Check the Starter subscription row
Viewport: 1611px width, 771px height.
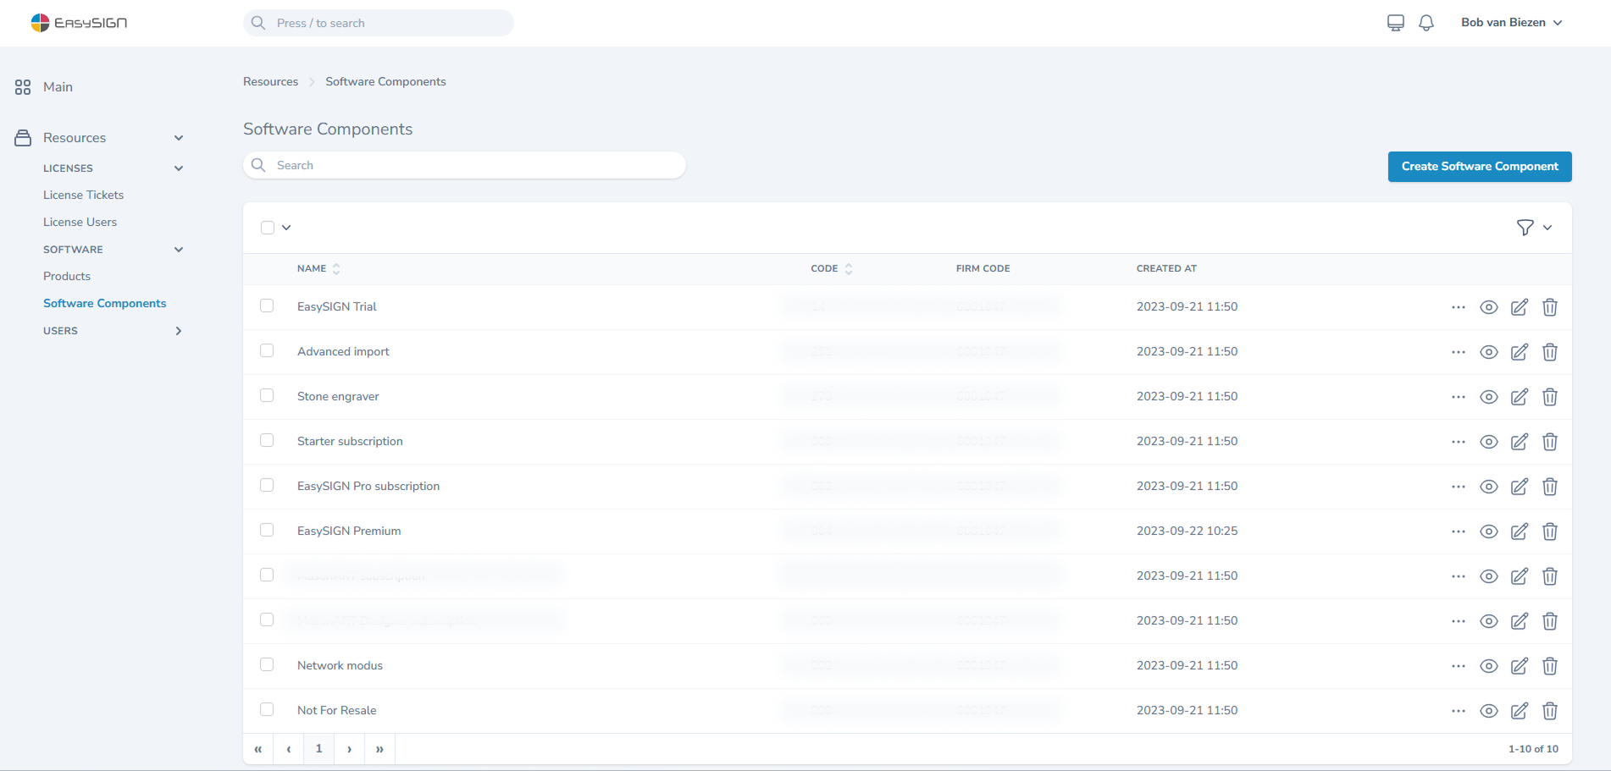coord(267,440)
